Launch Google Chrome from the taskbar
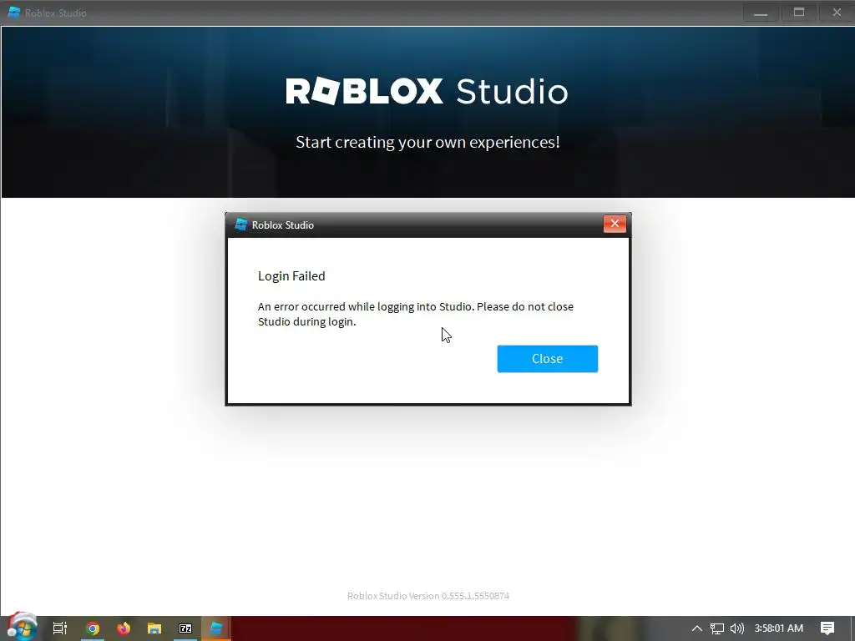The width and height of the screenshot is (855, 641). [93, 628]
